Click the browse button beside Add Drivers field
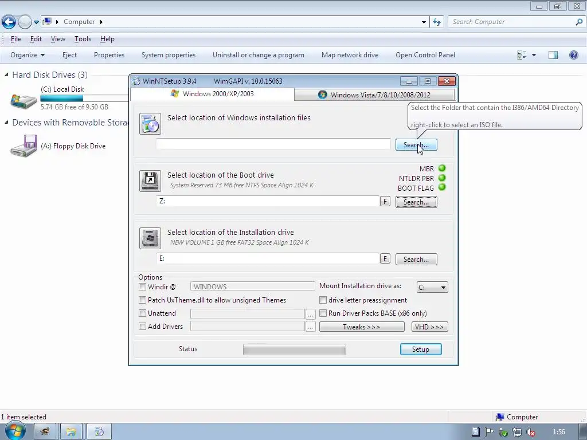Viewport: 587px width, 440px height. [310, 327]
